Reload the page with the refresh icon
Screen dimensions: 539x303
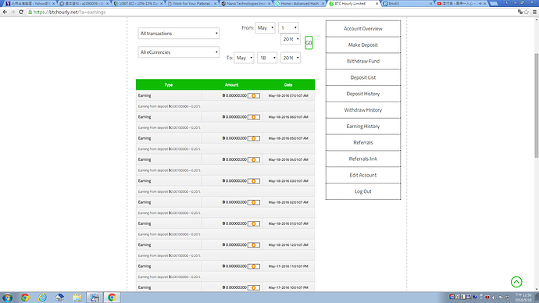[x=21, y=12]
